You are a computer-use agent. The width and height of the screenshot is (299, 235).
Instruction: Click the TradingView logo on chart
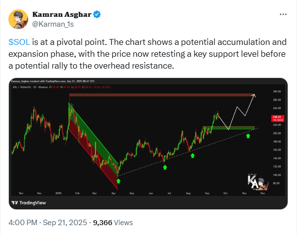point(29,203)
